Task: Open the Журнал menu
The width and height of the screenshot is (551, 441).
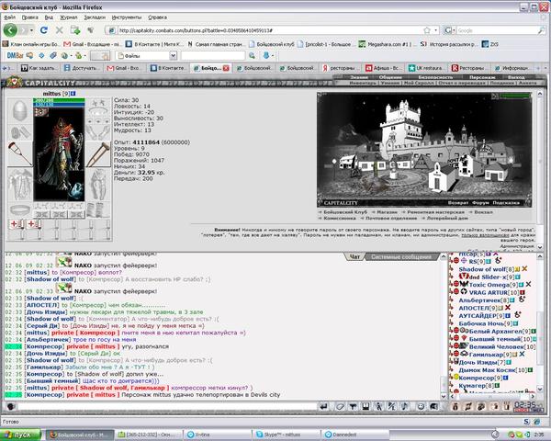Action: 69,17
